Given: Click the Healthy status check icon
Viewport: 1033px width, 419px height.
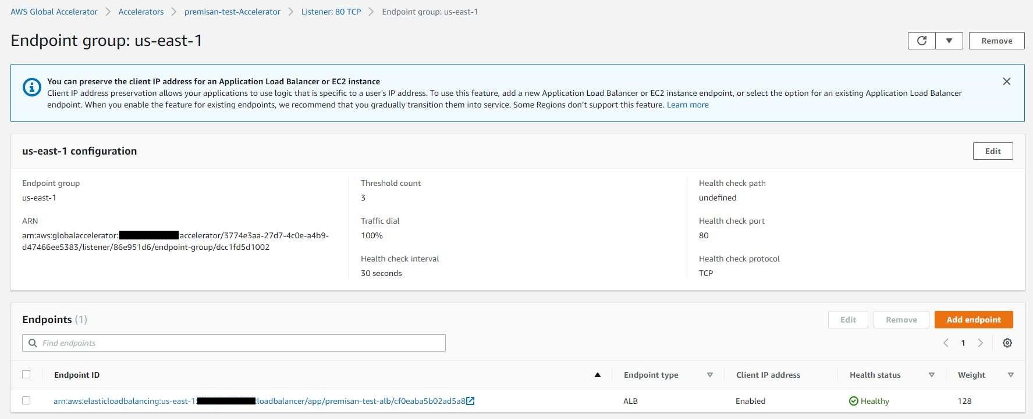Looking at the screenshot, I should pyautogui.click(x=854, y=401).
